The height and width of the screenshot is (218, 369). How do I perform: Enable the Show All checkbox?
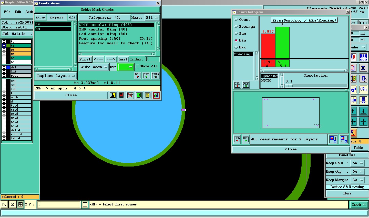tap(137, 66)
